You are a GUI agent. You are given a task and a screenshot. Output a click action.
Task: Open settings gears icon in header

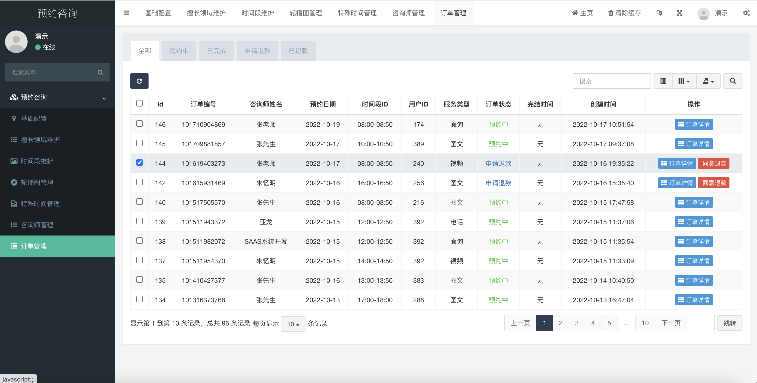[x=746, y=13]
